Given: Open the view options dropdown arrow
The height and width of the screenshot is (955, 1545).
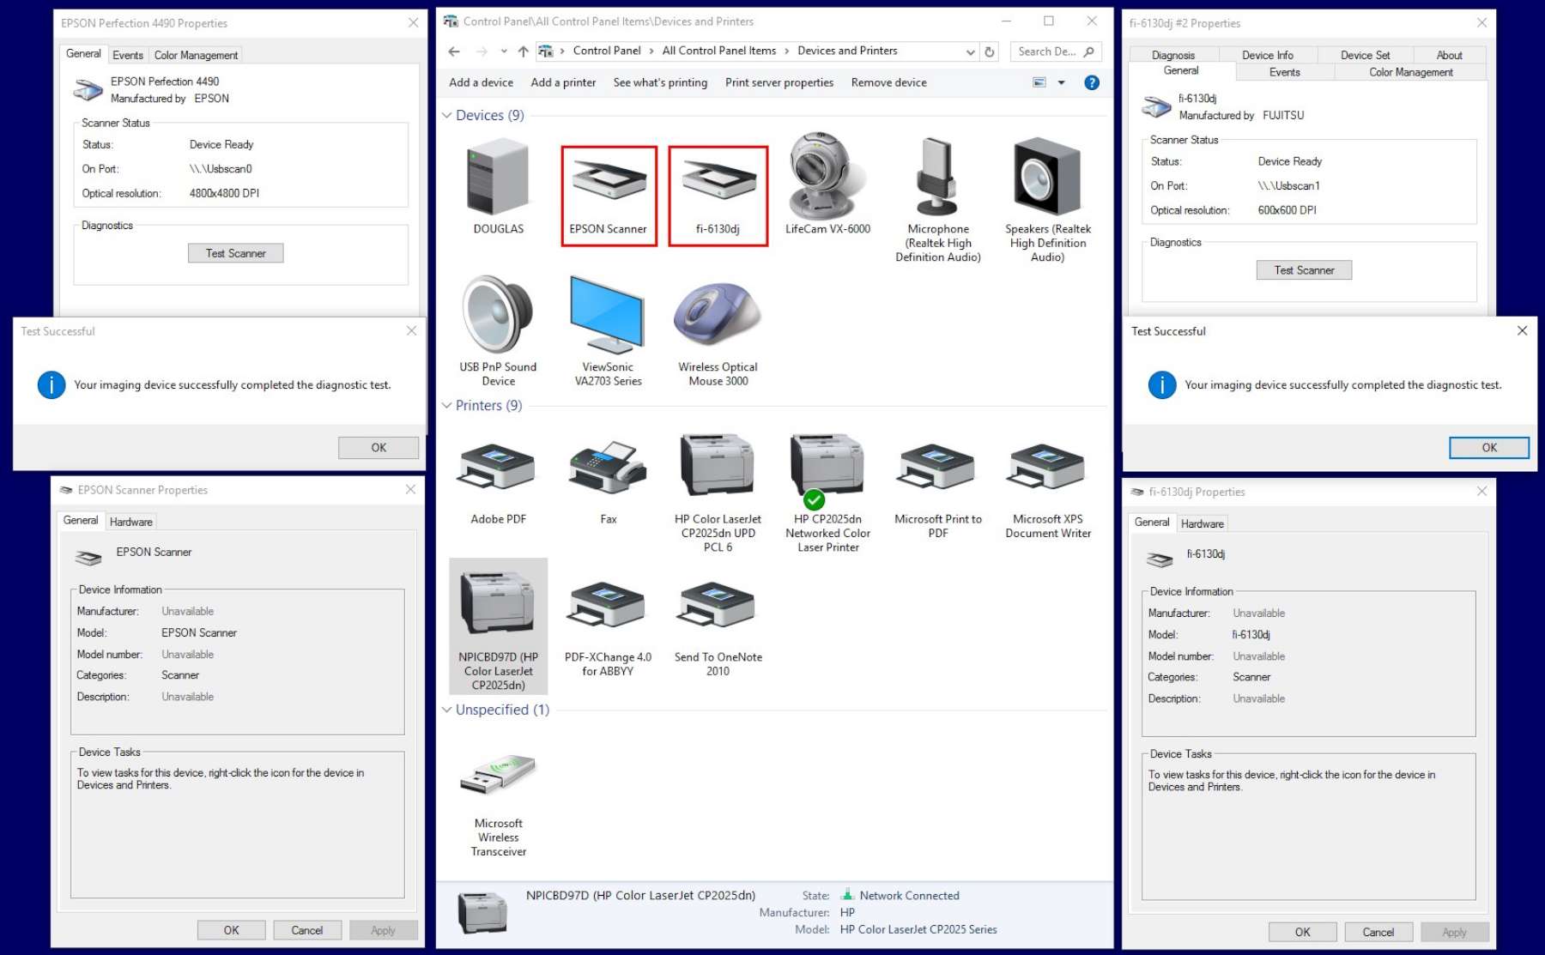Looking at the screenshot, I should [x=1061, y=82].
